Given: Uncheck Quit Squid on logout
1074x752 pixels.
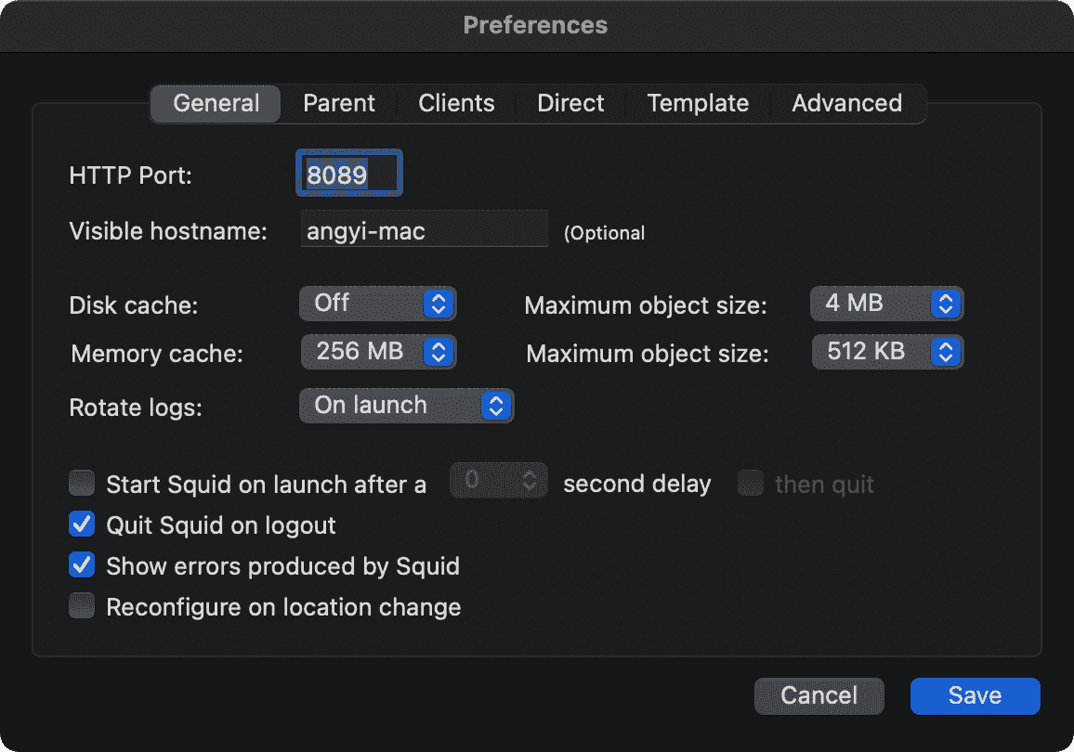Looking at the screenshot, I should click(x=83, y=525).
